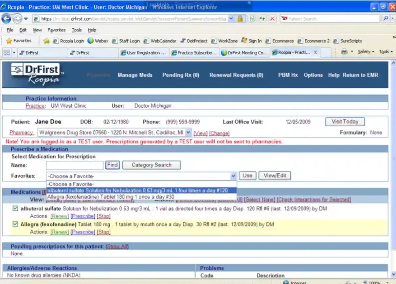
Task: Uncheck the albuterol sulfate medication checkbox
Action: [x=15, y=208]
